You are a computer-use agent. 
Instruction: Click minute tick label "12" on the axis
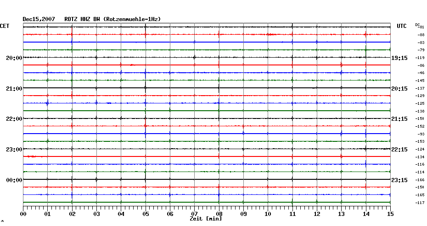click(317, 214)
